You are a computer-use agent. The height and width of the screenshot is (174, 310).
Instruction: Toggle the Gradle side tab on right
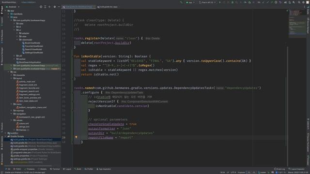[x=308, y=11]
